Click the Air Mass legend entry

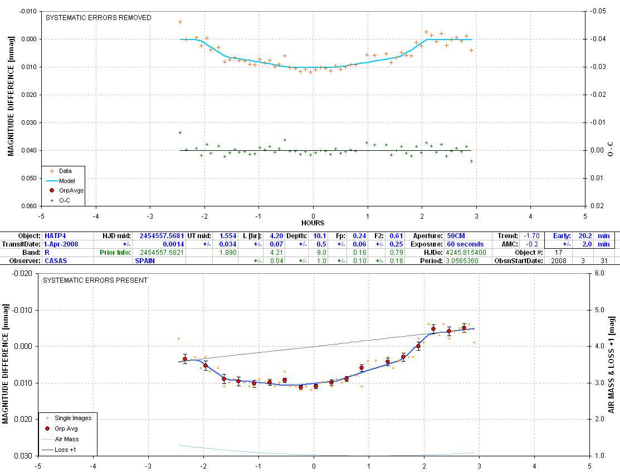pos(61,440)
